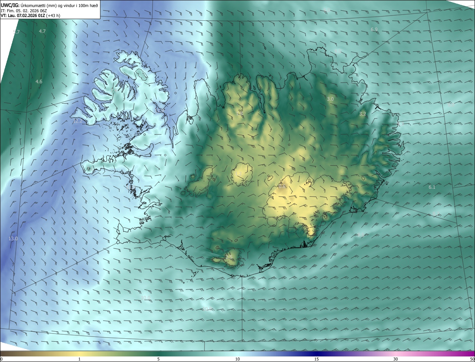475x362 pixels.
Task: Click the '3.0' value label on the map
Action: 330,99
